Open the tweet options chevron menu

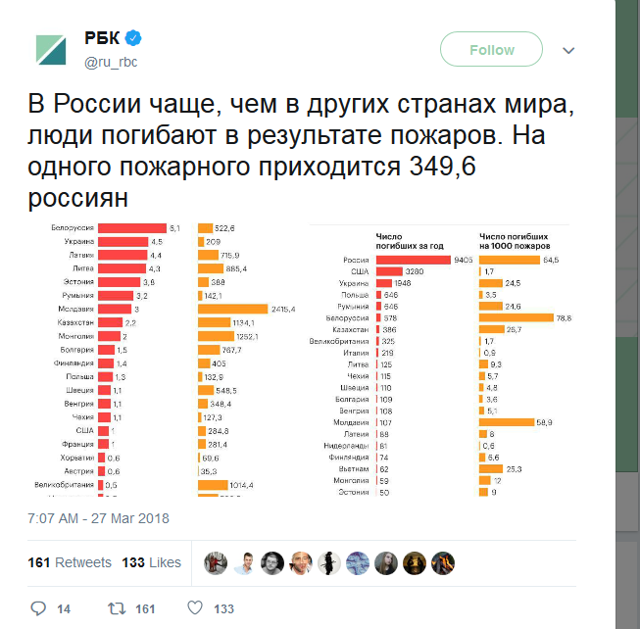(x=568, y=50)
